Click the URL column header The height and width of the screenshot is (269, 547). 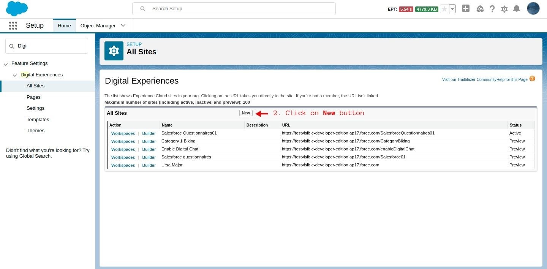click(286, 125)
